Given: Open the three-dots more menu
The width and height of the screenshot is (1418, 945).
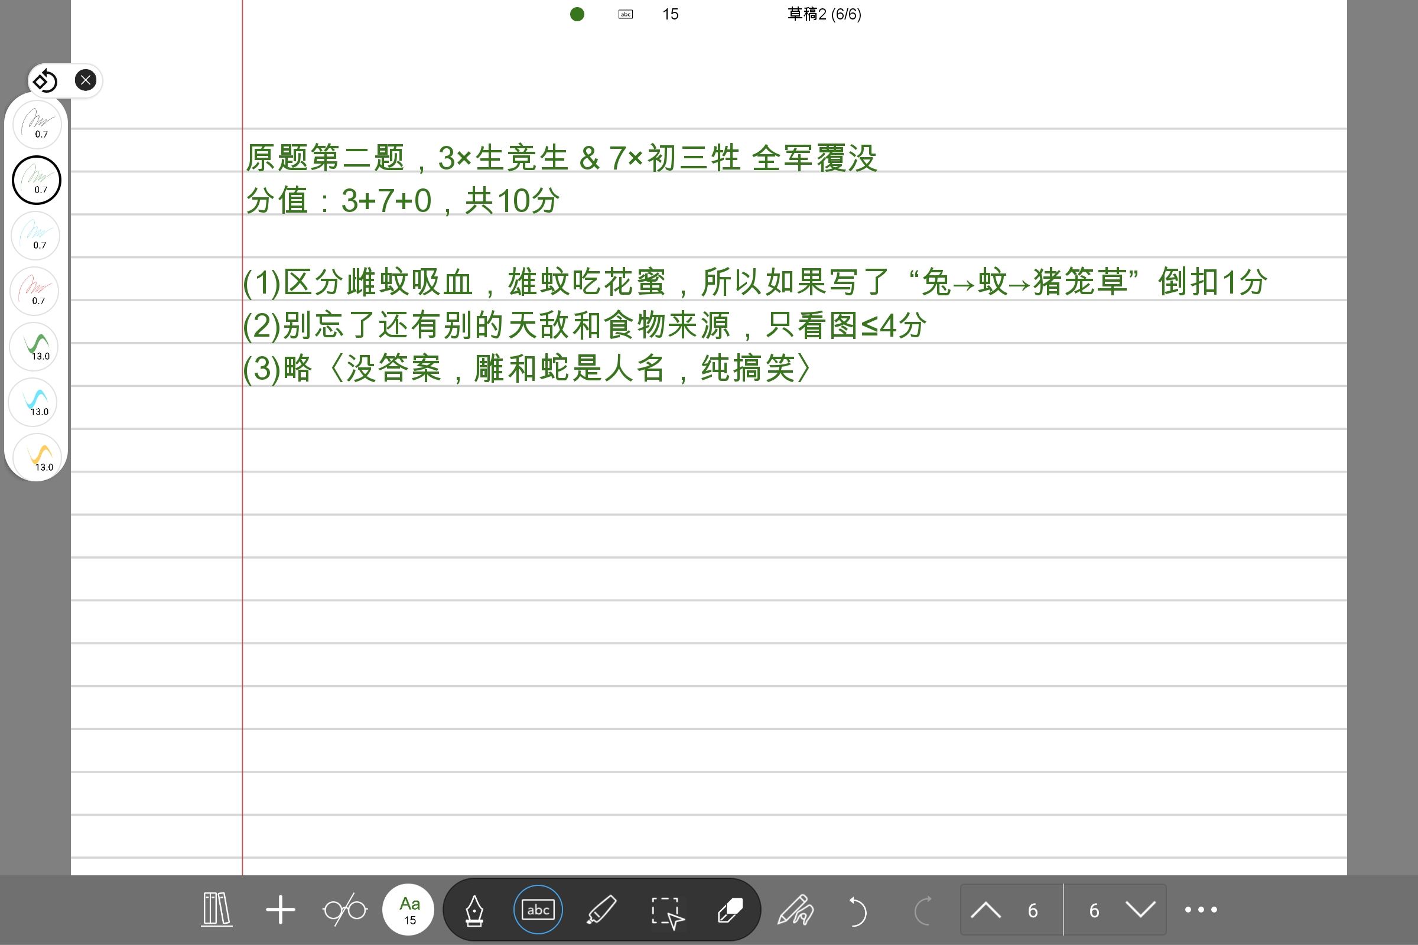Looking at the screenshot, I should (x=1201, y=910).
